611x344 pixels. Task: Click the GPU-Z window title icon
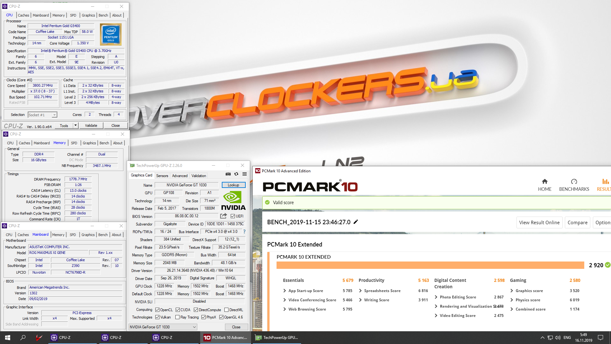coord(132,166)
